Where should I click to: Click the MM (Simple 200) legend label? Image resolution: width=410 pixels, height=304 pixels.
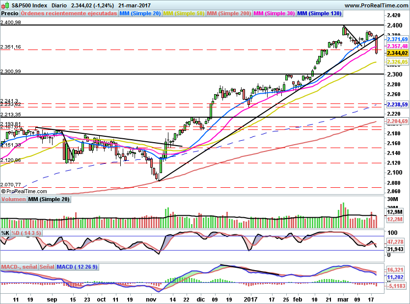coord(229,13)
